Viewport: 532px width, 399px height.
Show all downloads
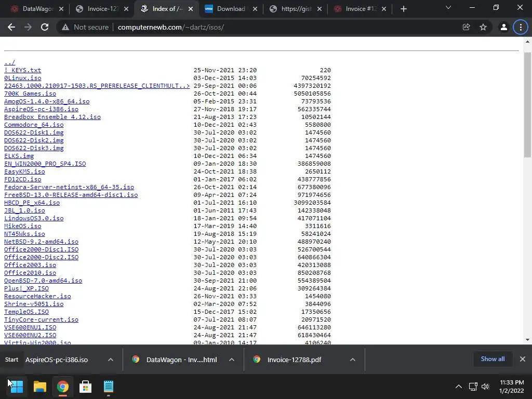point(493,359)
